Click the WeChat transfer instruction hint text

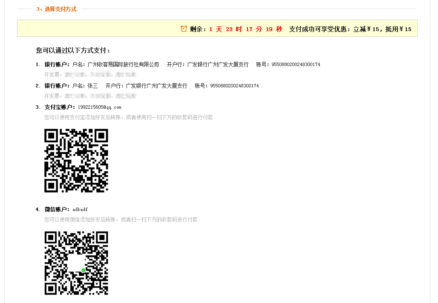tap(121, 219)
